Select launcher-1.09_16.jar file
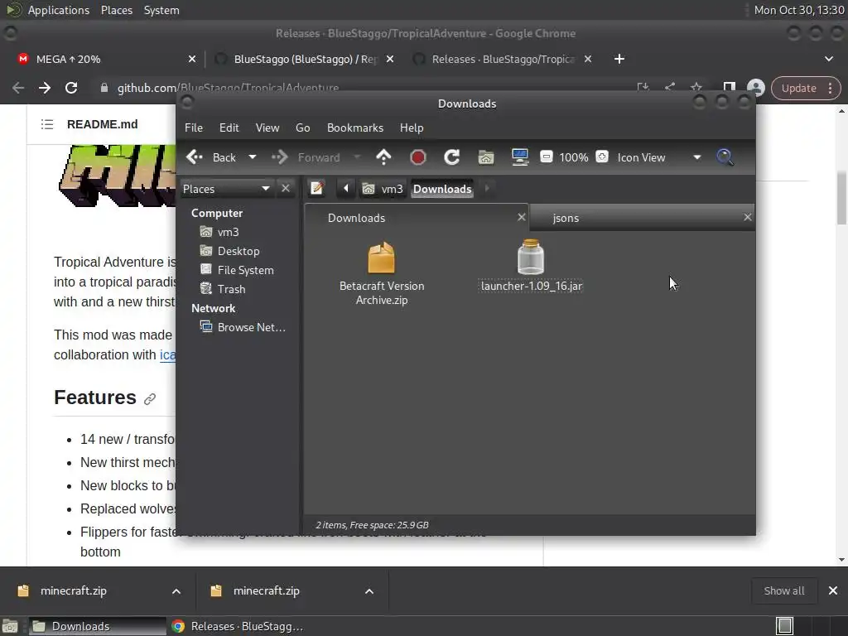 click(531, 267)
